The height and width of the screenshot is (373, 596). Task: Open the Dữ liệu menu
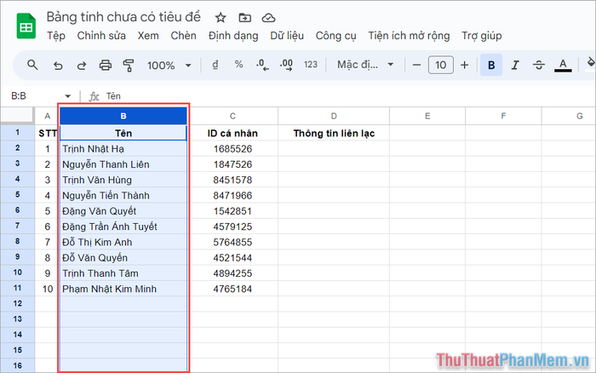(x=287, y=36)
